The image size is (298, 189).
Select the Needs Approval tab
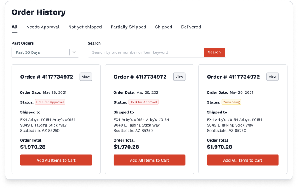(x=43, y=27)
